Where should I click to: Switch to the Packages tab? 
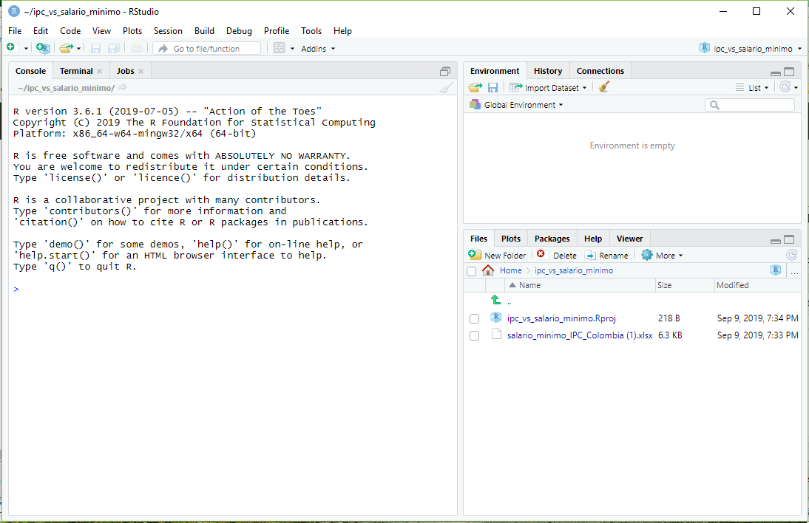(552, 239)
